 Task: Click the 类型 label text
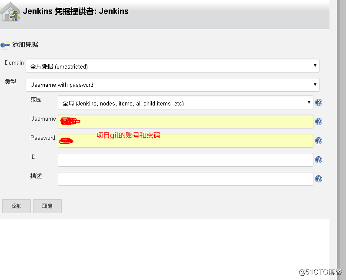10,82
